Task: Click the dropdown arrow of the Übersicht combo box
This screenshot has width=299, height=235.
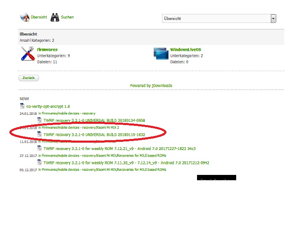Action: point(273,18)
